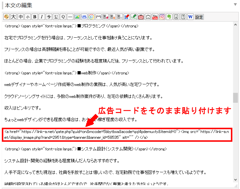This screenshot has height=189, width=240.
Task: Click the line starting システム設計・開発の経験
Action: coord(62,161)
